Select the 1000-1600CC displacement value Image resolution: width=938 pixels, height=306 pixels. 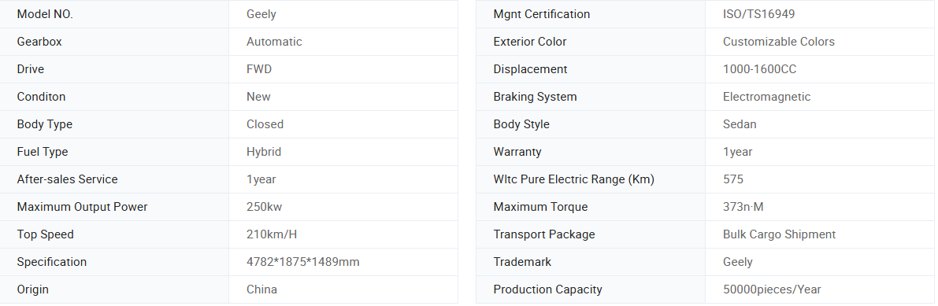tap(759, 69)
